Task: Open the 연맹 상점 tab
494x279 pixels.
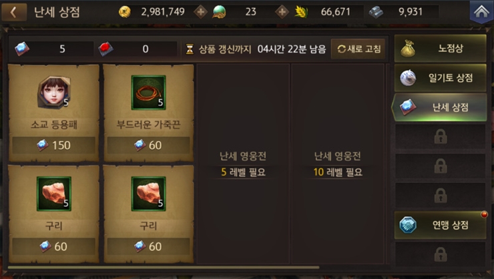Action: tap(440, 225)
